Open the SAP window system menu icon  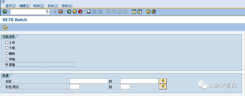pos(3,2)
